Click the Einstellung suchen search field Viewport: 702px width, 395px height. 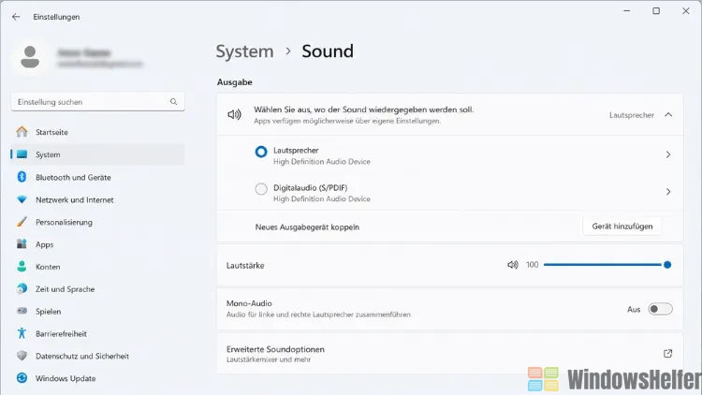97,102
